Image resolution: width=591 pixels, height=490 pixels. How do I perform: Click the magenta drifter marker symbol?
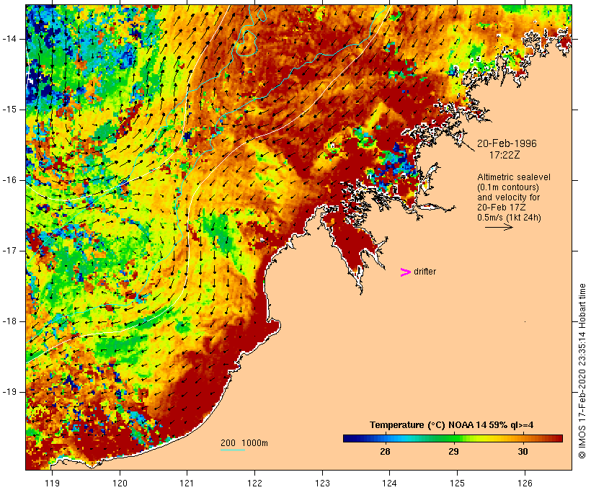click(x=405, y=272)
